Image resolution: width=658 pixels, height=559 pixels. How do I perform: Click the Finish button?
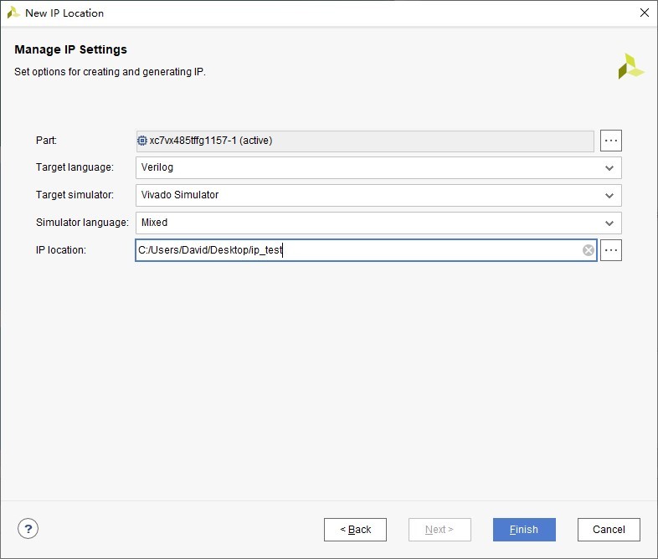point(524,530)
